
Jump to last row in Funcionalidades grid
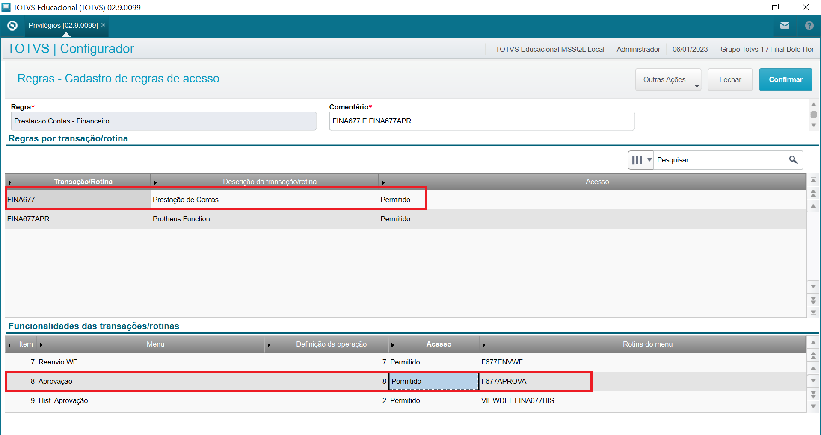tap(813, 406)
